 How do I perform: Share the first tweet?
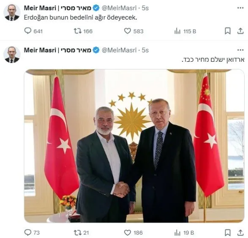click(x=240, y=31)
